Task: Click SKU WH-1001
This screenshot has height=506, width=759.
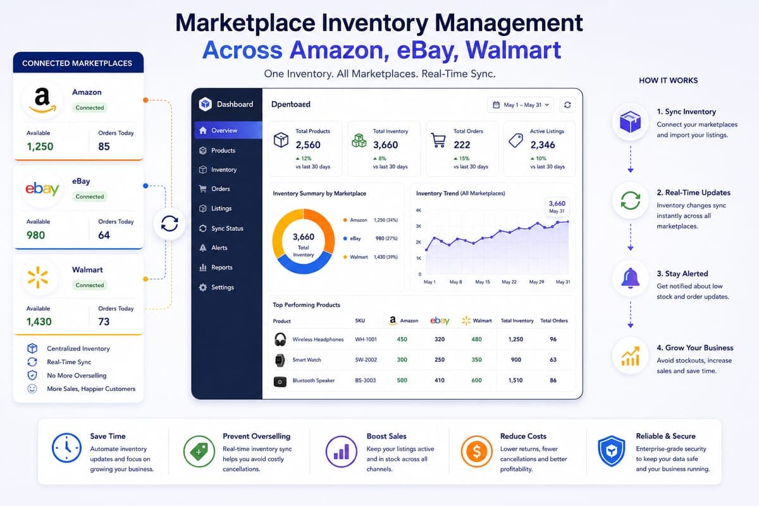Action: 366,340
